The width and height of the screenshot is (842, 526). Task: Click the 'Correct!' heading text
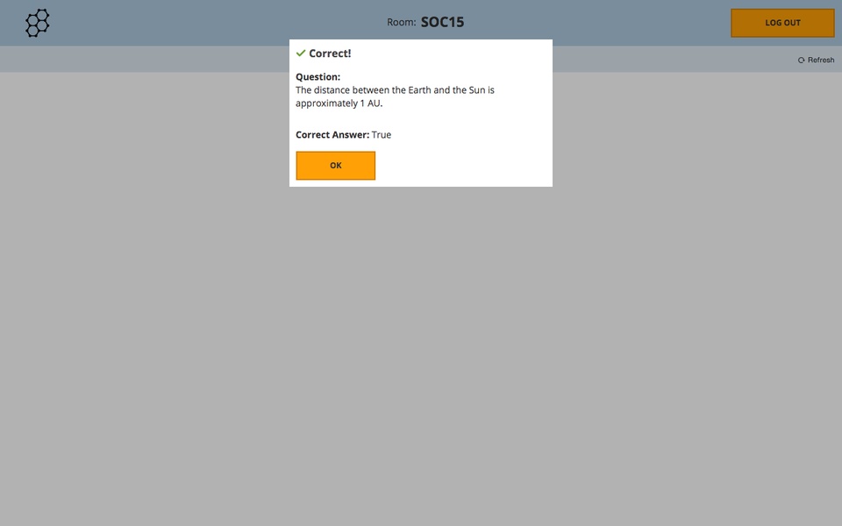tap(330, 53)
